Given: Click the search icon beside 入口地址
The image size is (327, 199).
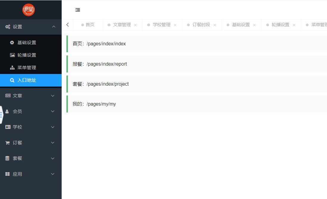Looking at the screenshot, I should [12, 80].
